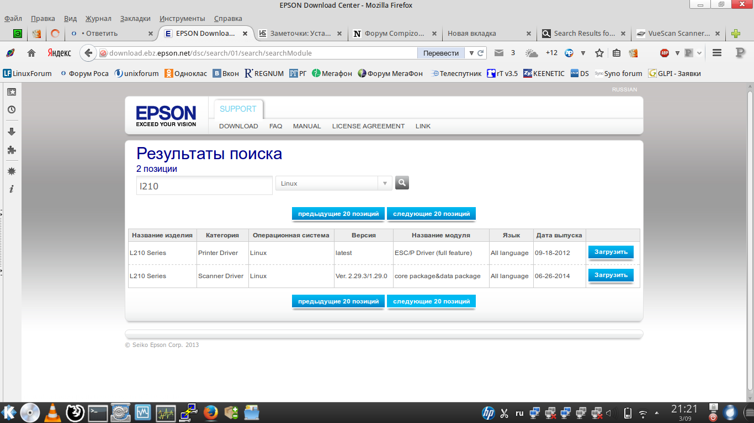754x423 pixels.
Task: Switch to the Форум Compizo tab
Action: [396, 34]
